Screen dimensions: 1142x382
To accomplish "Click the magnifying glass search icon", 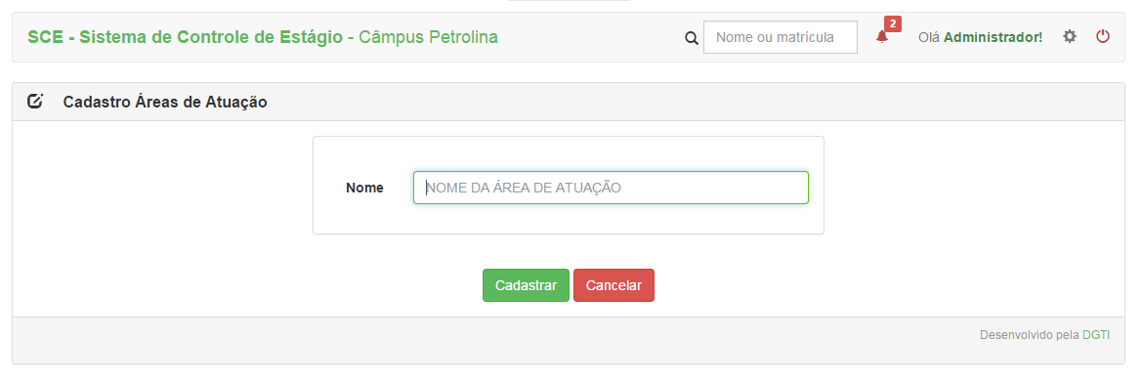I will click(692, 38).
